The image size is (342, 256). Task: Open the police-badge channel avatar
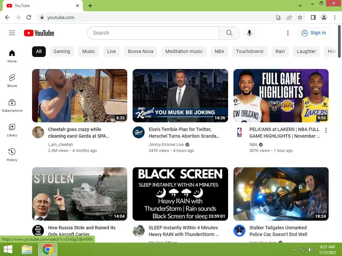coord(239,231)
